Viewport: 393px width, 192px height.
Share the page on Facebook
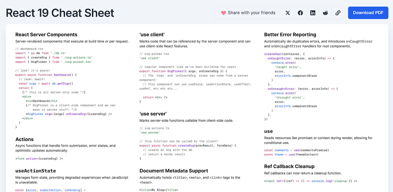click(x=300, y=13)
